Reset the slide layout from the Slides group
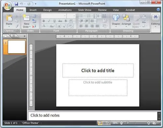163x128 pixels. pos(34,21)
